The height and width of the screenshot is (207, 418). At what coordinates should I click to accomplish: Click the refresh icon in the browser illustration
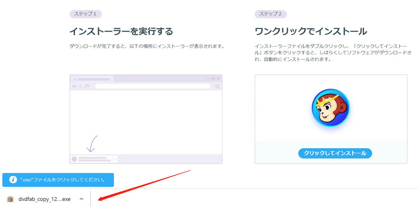click(87, 86)
